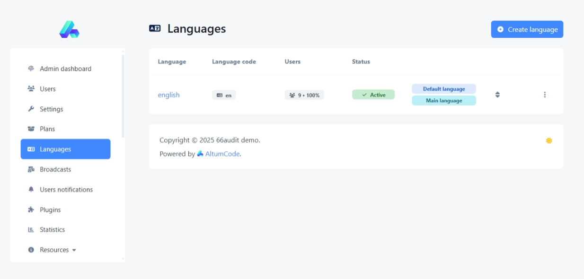The height and width of the screenshot is (279, 584).
Task: Click the bell icon for Users notifications
Action: pyautogui.click(x=31, y=189)
